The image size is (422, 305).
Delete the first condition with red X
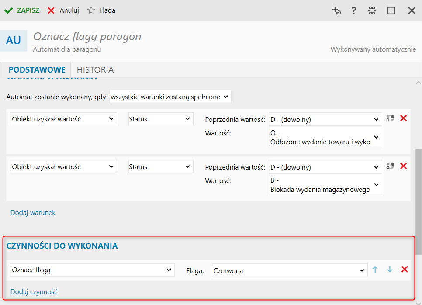point(403,118)
